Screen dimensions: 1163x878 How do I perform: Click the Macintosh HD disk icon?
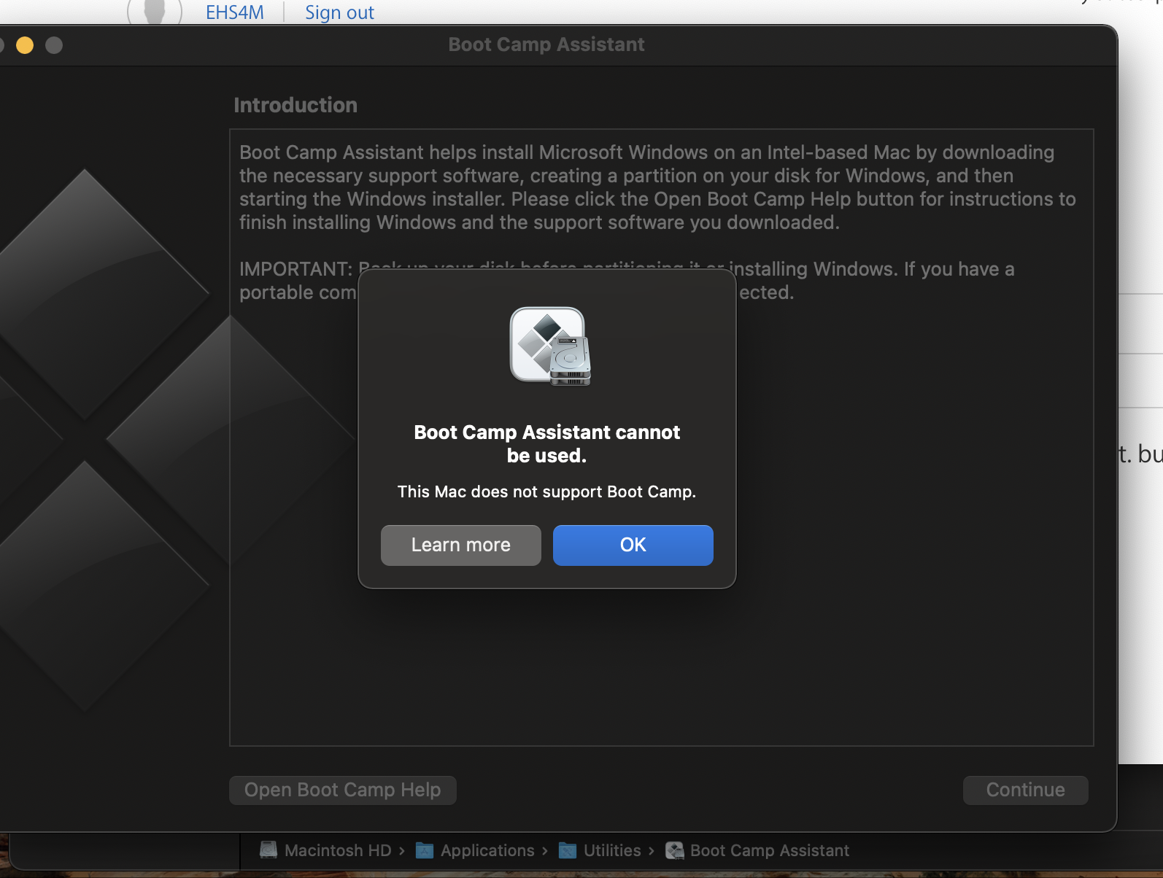268,850
